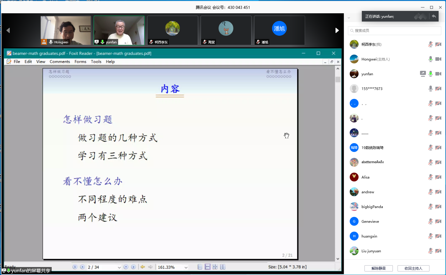Open the zoom level 161.33% dropdown
The image size is (446, 275).
pyautogui.click(x=186, y=267)
